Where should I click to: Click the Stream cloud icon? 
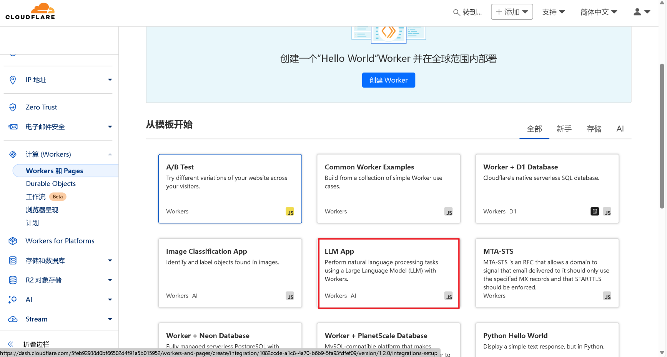13,319
